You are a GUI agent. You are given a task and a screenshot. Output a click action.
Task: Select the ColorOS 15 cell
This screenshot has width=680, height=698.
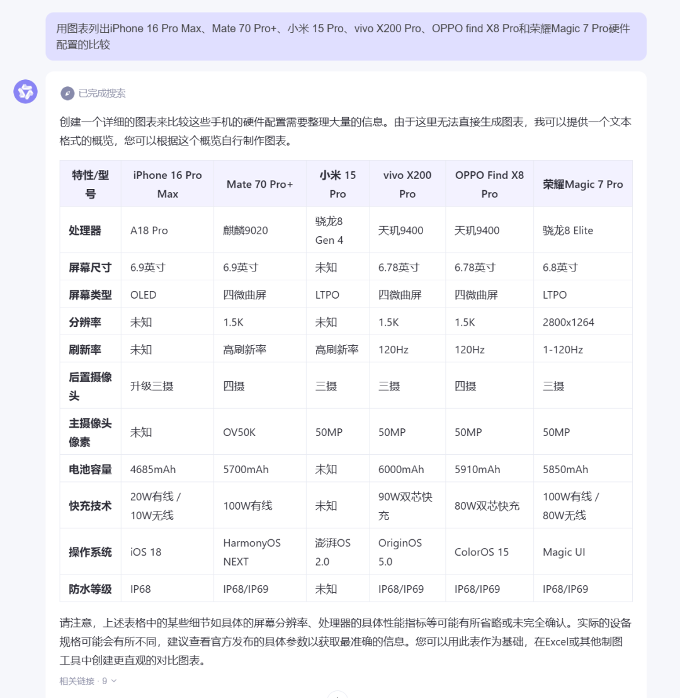click(489, 552)
